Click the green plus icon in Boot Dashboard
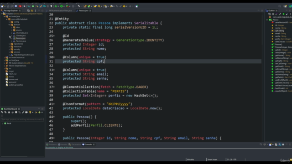The height and width of the screenshot is (164, 292). pos(39,113)
